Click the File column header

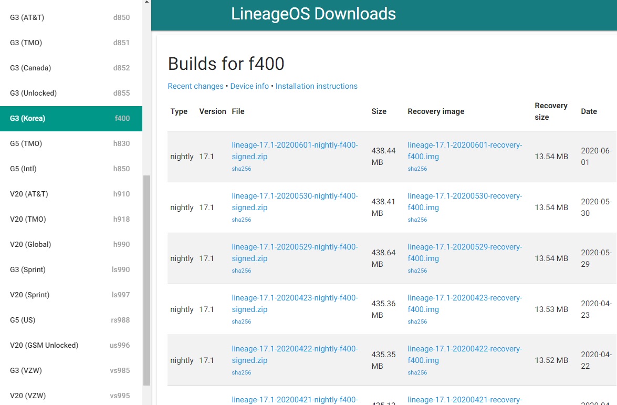click(238, 111)
